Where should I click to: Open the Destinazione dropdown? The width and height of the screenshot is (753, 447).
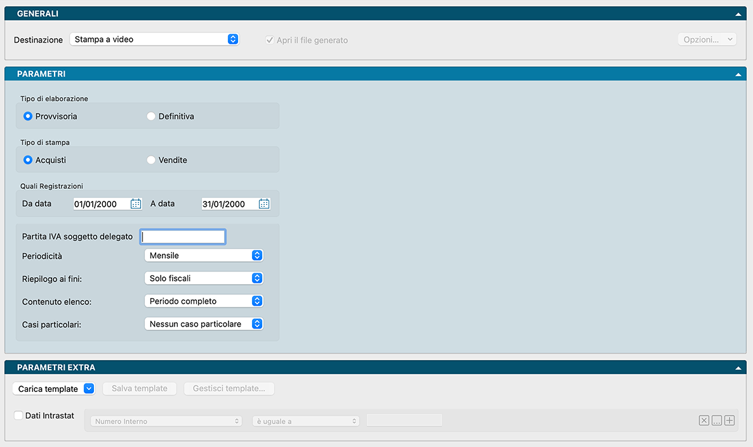(x=154, y=39)
